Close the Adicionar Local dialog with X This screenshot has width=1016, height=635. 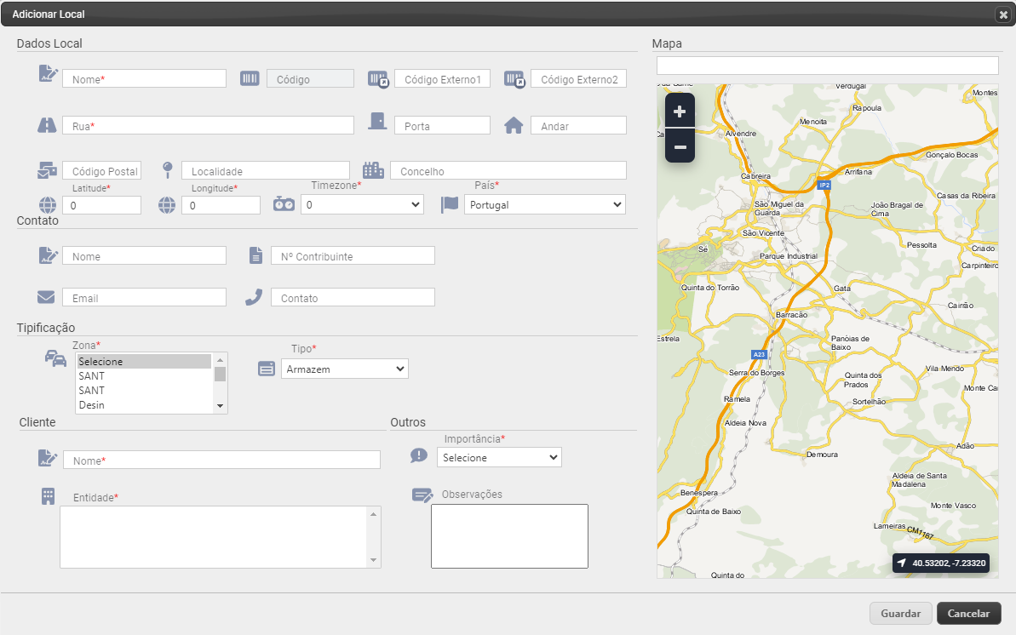click(x=1003, y=14)
